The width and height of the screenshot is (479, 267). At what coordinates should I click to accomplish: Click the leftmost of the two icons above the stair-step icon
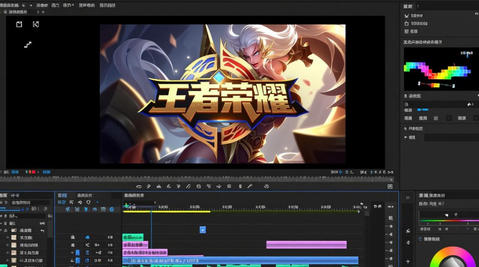19,24
